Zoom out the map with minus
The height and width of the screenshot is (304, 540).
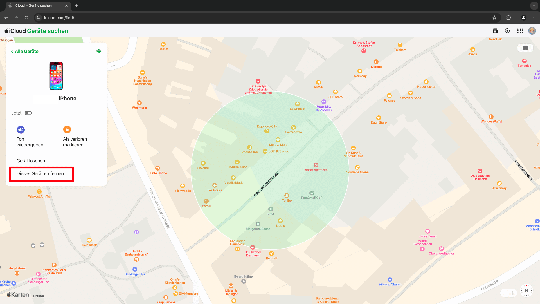(505, 293)
